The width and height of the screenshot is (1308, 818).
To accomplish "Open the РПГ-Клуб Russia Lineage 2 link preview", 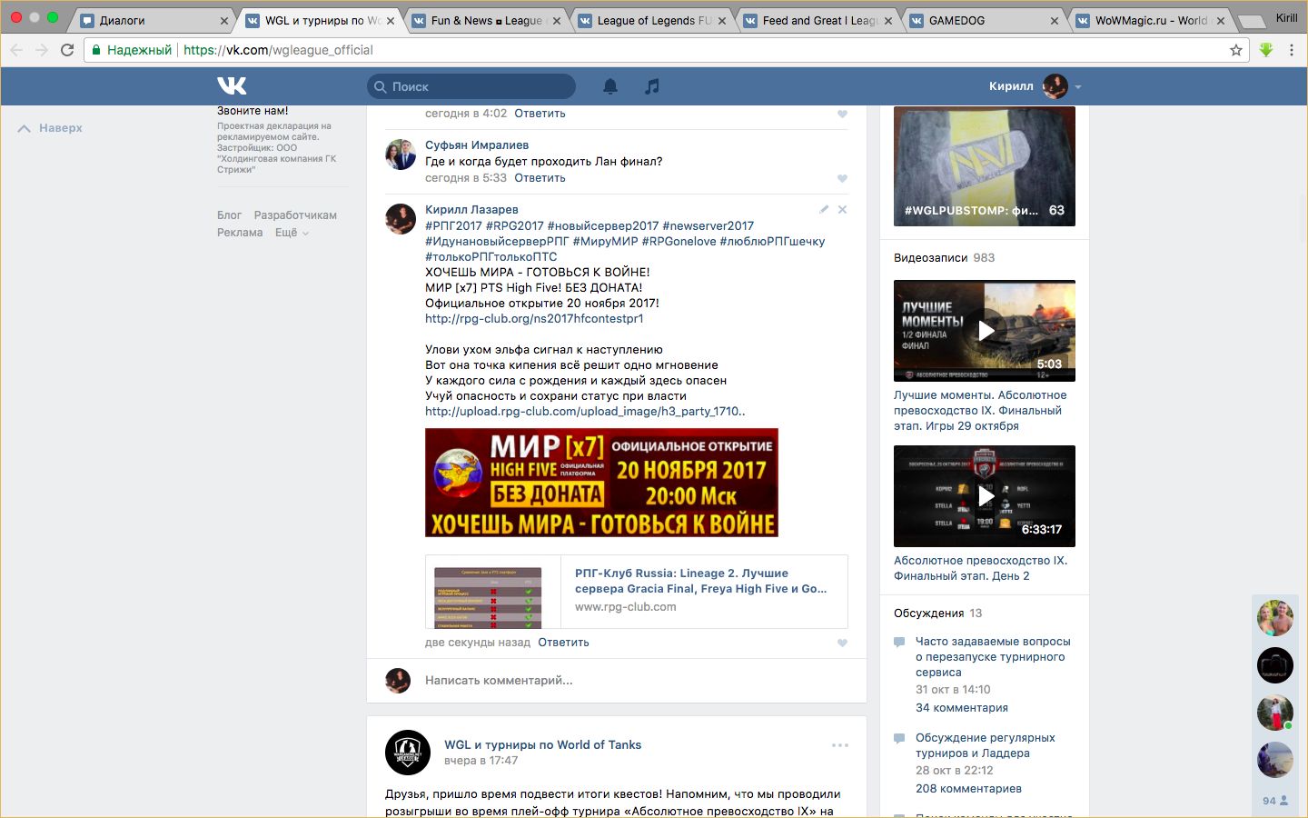I will pyautogui.click(x=637, y=592).
